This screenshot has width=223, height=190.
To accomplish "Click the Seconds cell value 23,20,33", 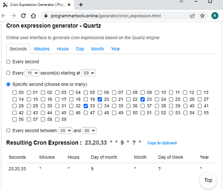I will (x=17, y=169).
